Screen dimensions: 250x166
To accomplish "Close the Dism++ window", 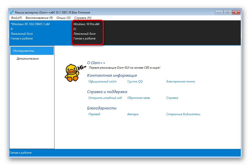I will pyautogui.click(x=236, y=13).
